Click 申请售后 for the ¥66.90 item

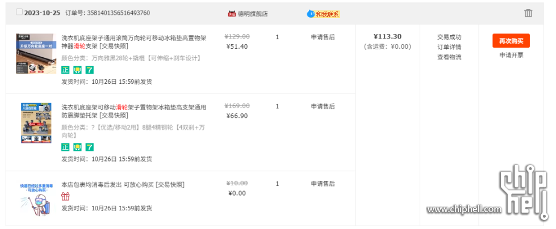(x=323, y=106)
